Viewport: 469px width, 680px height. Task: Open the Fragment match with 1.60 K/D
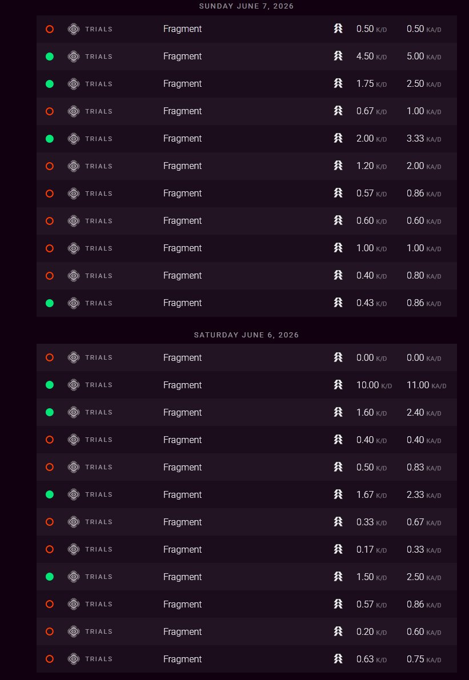click(x=246, y=412)
